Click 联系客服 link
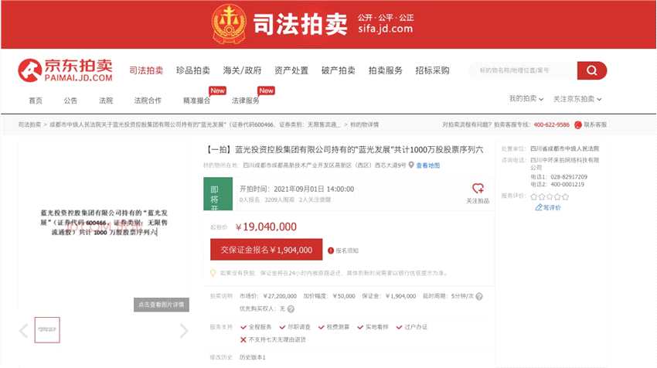Screen dimensions: 657x368 (595, 124)
